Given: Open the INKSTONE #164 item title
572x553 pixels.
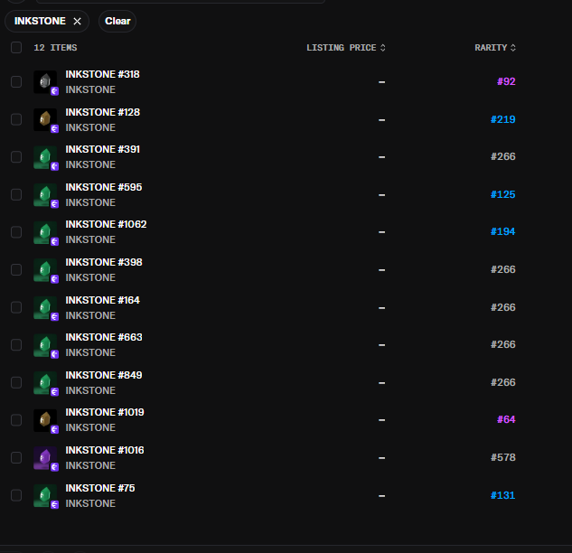Looking at the screenshot, I should [102, 300].
